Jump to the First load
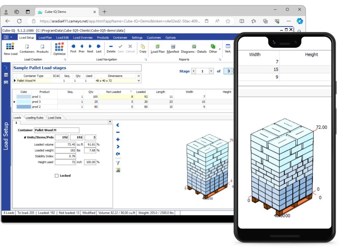Screen dimensions: 341x248 pos(73,48)
